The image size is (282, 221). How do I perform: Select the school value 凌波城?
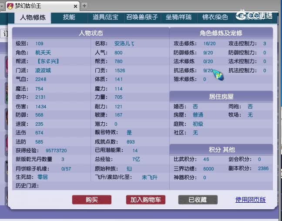pos(43,70)
